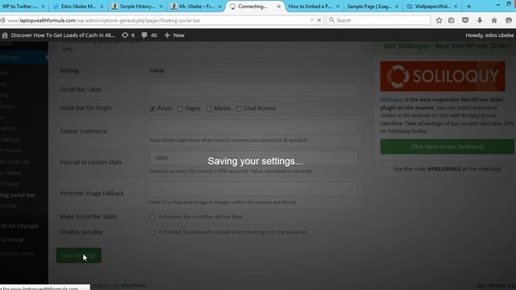Show bookmarks list icon

click(x=451, y=20)
